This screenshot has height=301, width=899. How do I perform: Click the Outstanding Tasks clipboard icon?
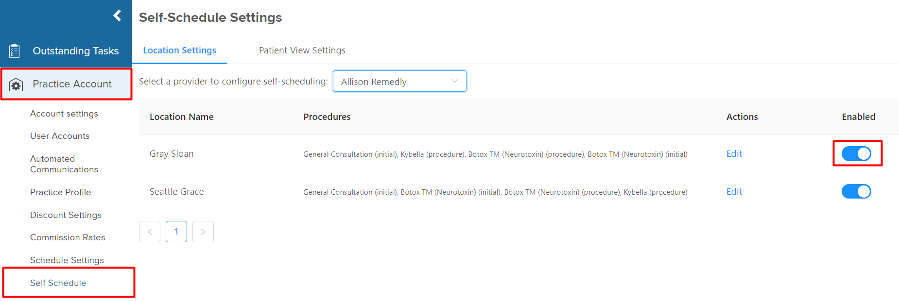(15, 51)
